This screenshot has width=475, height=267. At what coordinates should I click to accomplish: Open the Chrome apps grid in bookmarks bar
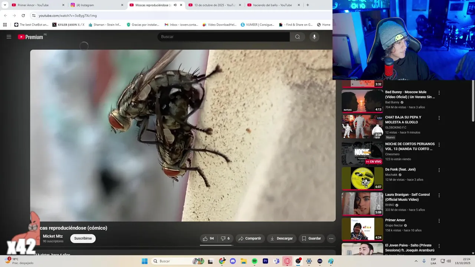point(5,25)
